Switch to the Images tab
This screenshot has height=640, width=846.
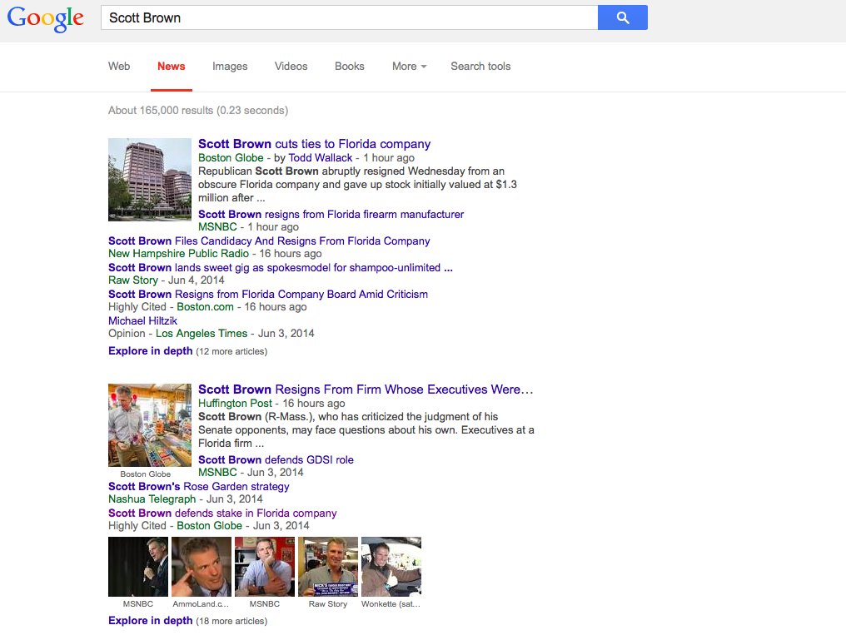[230, 67]
